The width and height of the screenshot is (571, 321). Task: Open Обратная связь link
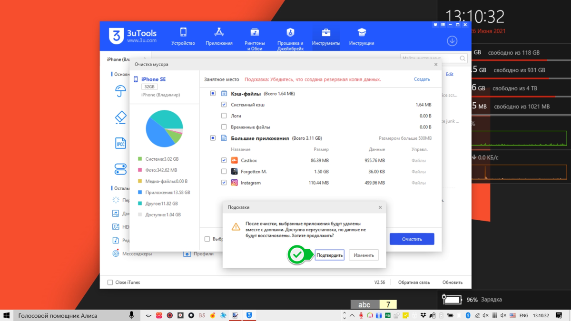(414, 282)
